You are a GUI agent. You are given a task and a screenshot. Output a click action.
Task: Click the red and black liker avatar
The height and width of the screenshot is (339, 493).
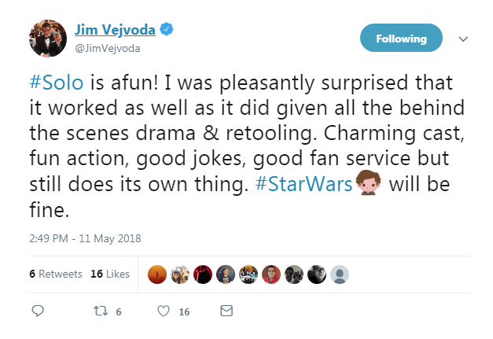pos(203,274)
